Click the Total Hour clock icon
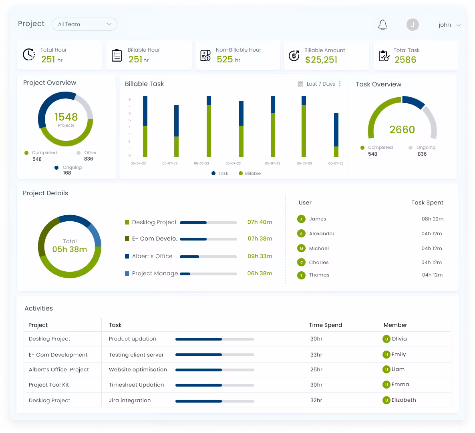Viewport: 475px width, 433px height. [x=29, y=55]
